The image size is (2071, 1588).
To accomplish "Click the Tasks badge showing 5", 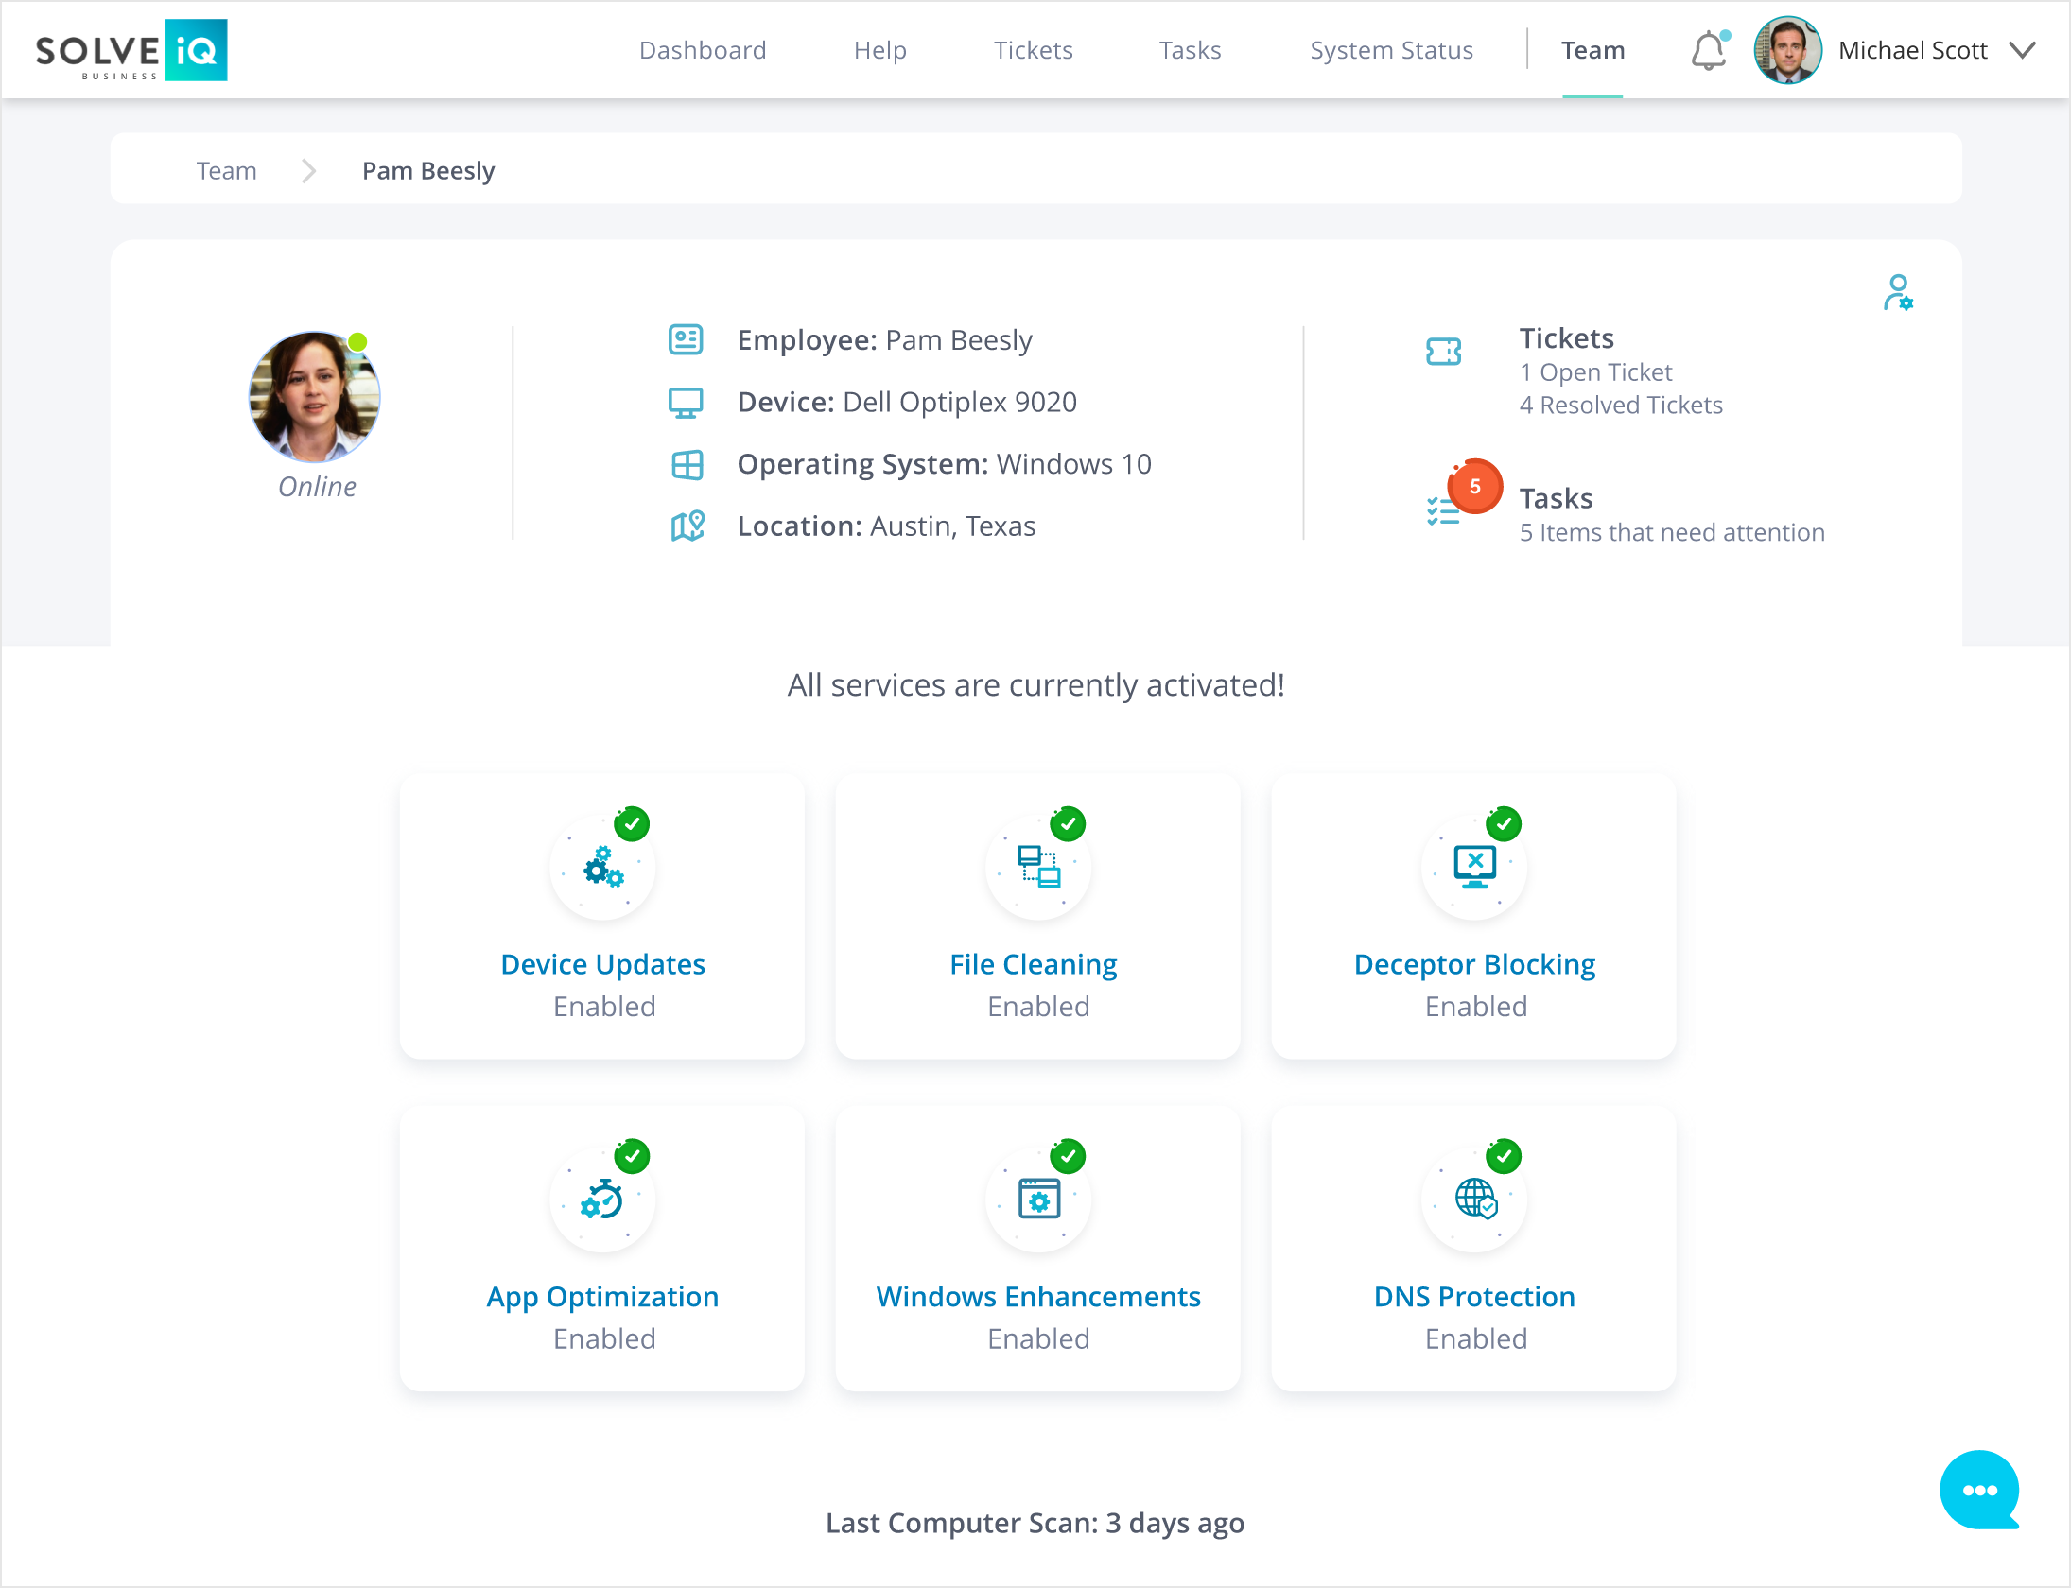I will (1474, 487).
